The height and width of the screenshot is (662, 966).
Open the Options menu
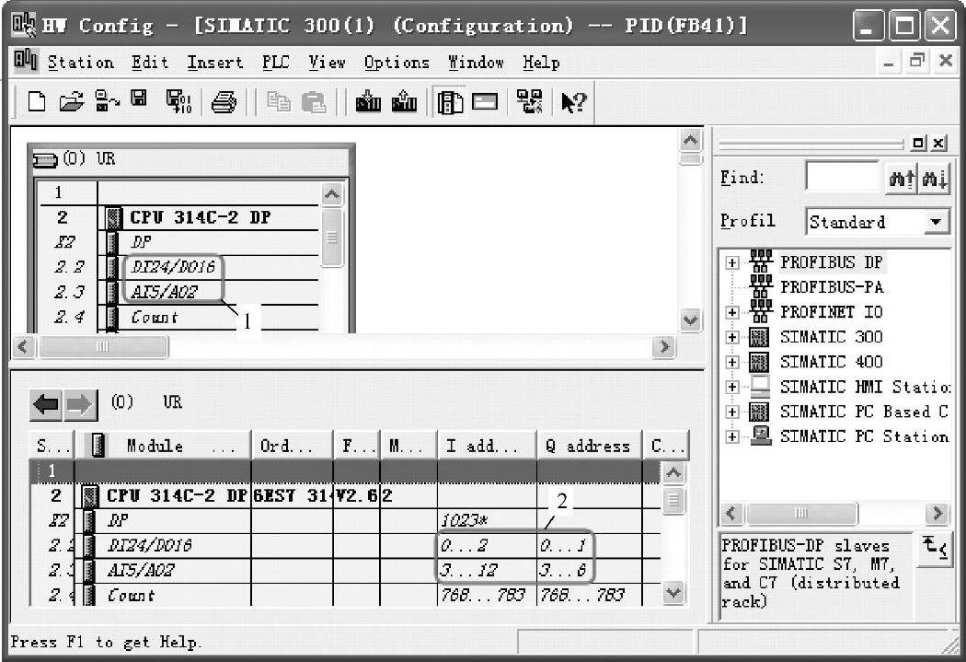(x=397, y=63)
